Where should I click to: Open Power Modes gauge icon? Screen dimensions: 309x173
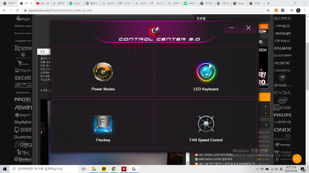[x=103, y=72]
